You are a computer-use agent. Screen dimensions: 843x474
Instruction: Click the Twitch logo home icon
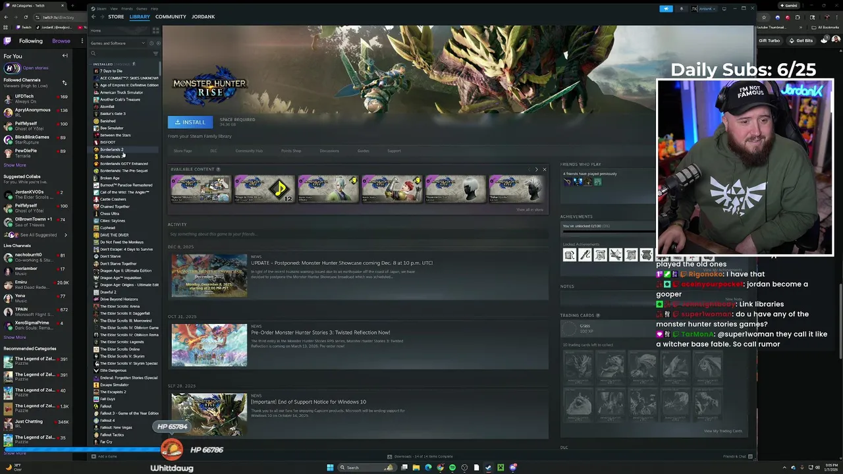[7, 41]
